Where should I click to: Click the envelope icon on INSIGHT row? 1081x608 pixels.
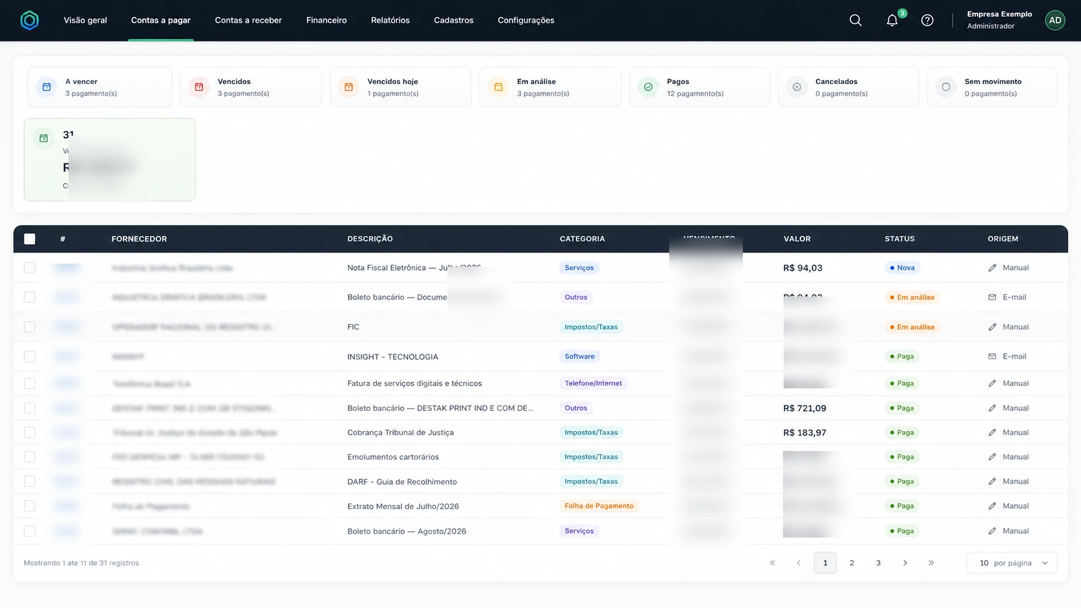pos(992,356)
